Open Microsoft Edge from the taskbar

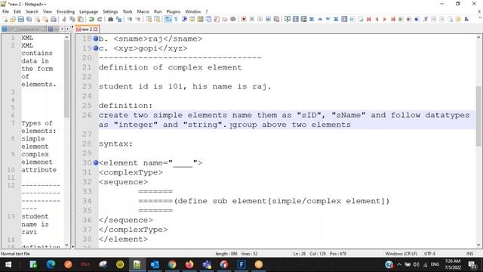(x=51, y=264)
